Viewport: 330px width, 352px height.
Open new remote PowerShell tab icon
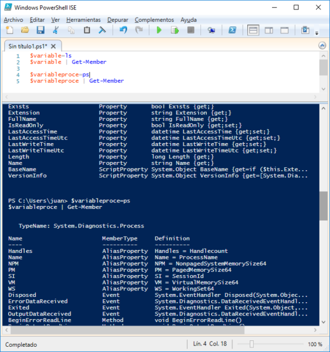point(211,30)
